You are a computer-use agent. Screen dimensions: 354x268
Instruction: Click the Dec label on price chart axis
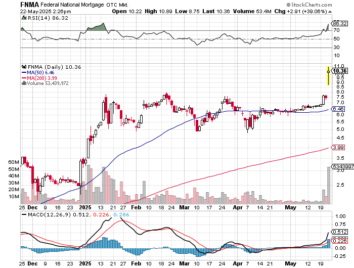[x=32, y=207]
